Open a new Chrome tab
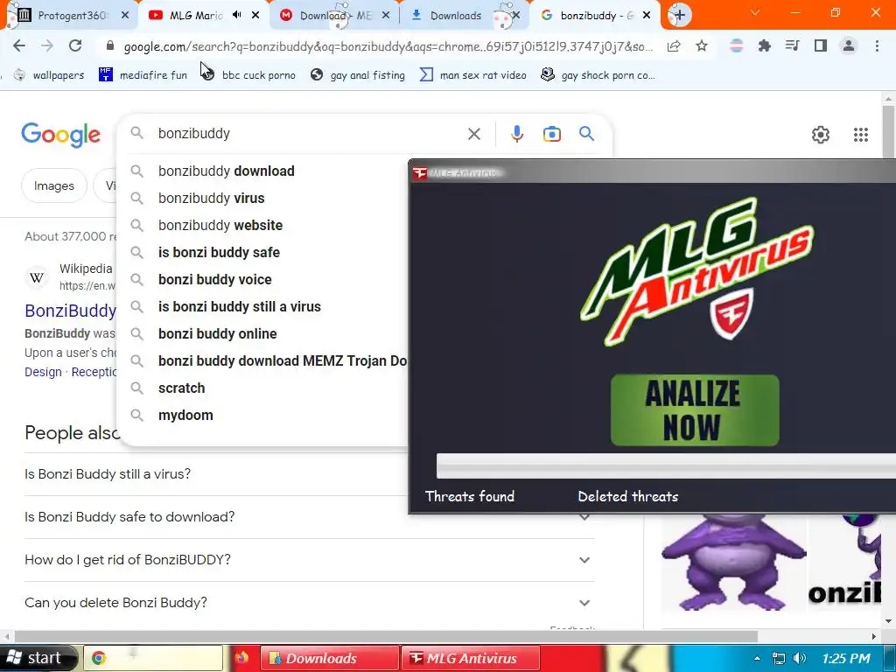The width and height of the screenshot is (896, 672). coord(679,15)
